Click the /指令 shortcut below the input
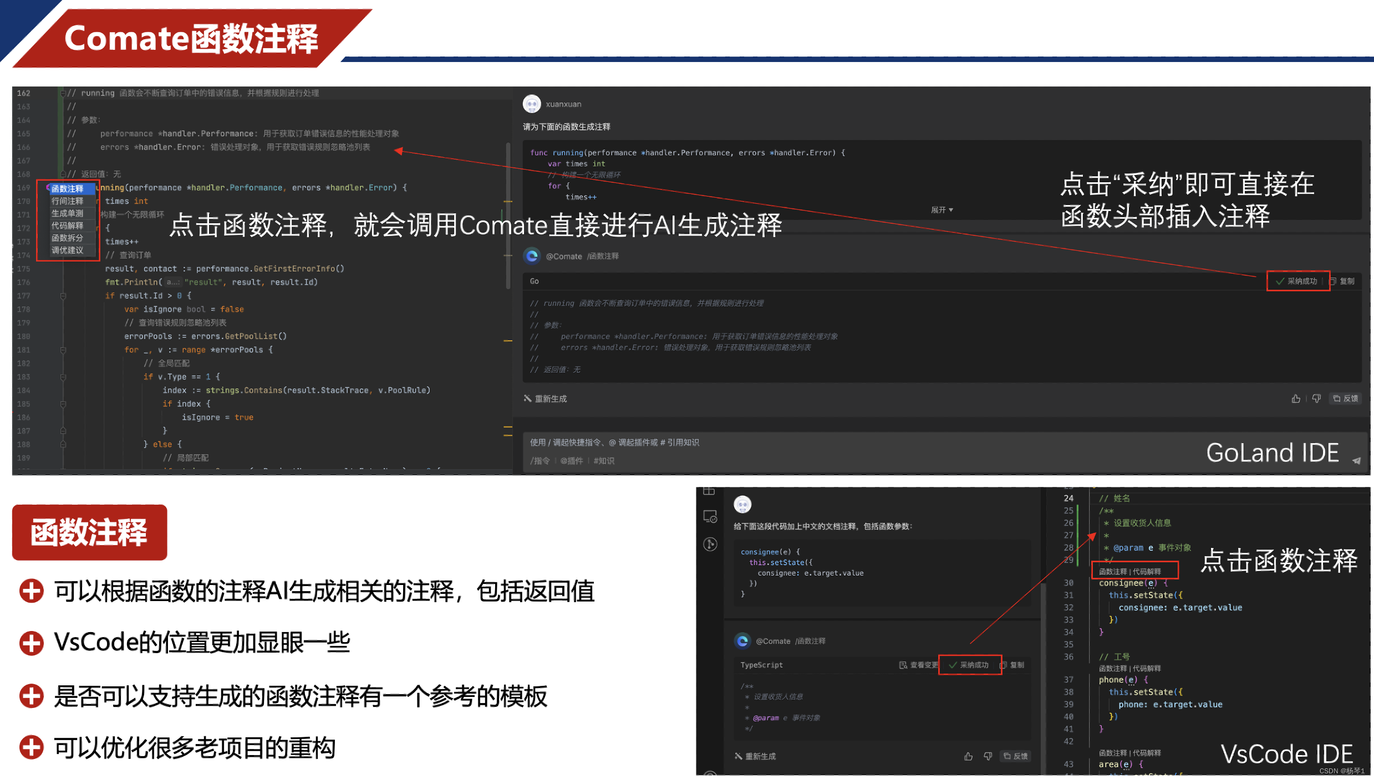This screenshot has width=1374, height=780. click(x=540, y=461)
